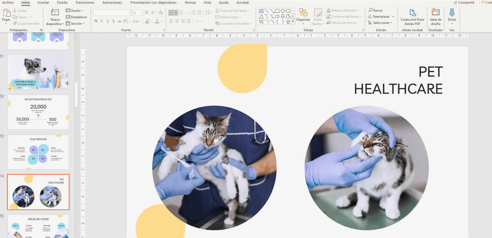
Task: Clear all formatting with the eraser A icon
Action: tap(161, 13)
